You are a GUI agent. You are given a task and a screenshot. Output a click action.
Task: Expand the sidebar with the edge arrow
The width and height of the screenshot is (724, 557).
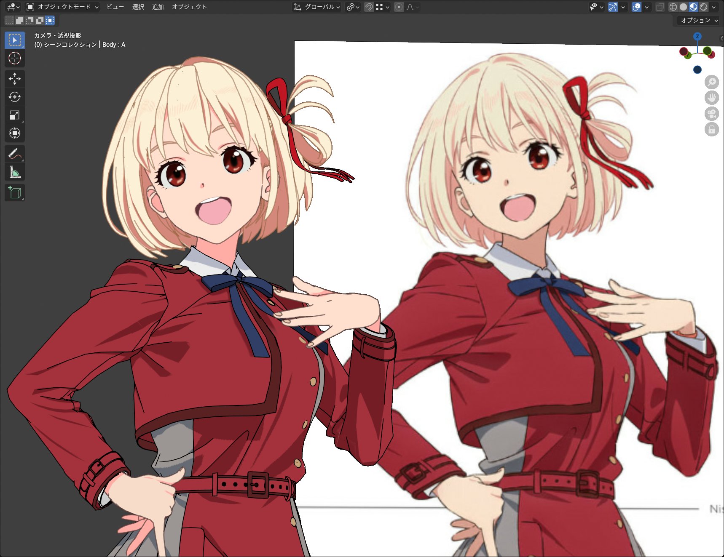721,38
